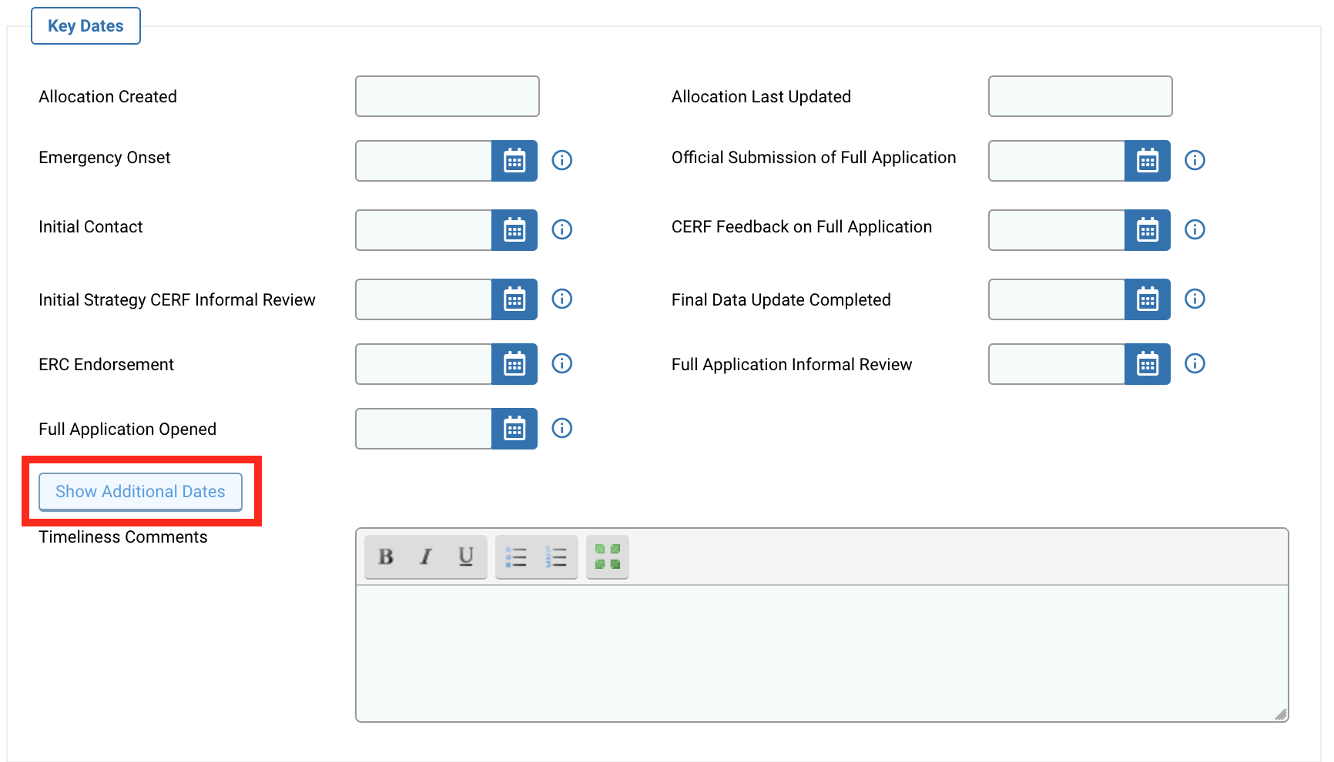Focus the Allocation Last Updated field
This screenshot has width=1334, height=762.
click(1081, 96)
